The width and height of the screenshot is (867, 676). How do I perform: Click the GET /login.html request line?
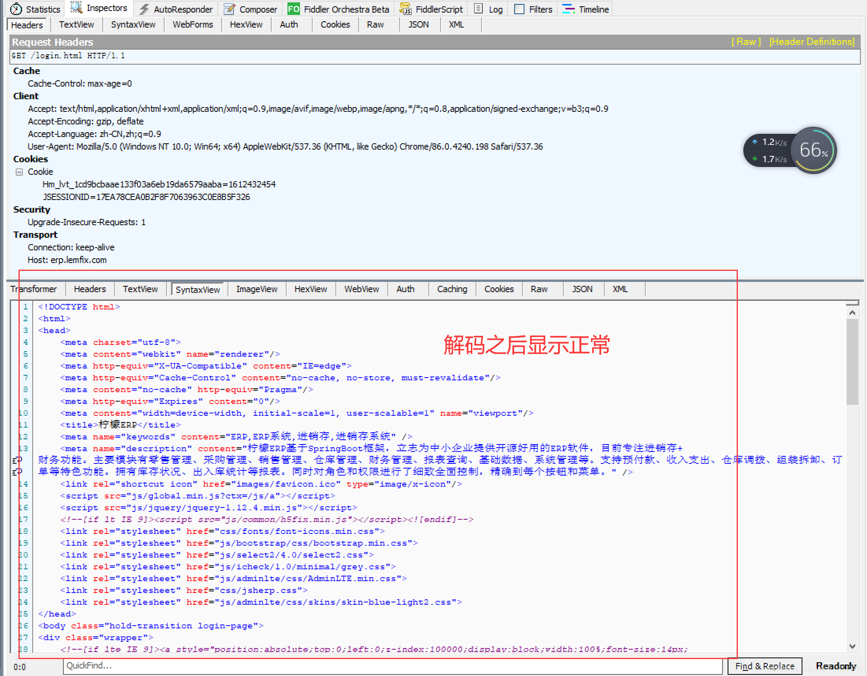click(434, 56)
